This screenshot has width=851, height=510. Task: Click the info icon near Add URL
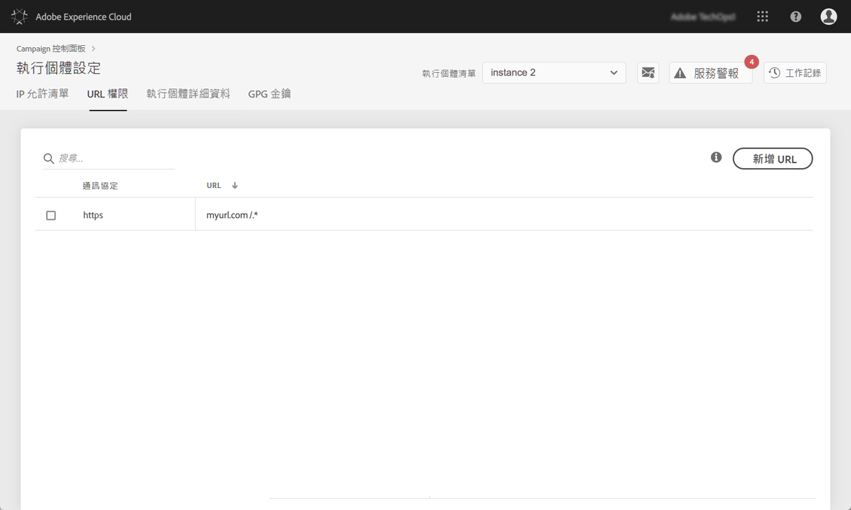716,158
